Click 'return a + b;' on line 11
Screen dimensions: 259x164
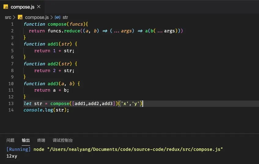(52, 90)
